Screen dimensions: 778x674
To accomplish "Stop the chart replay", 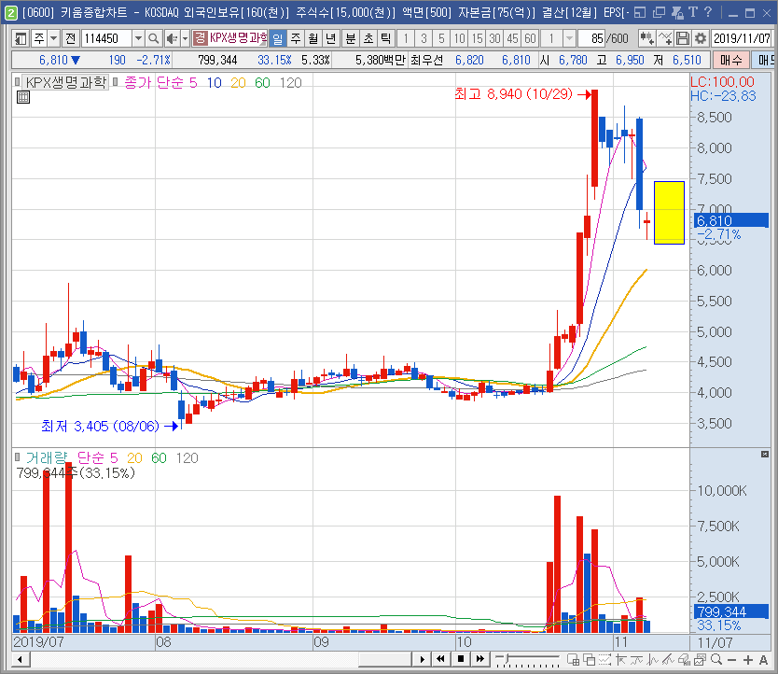I will pyautogui.click(x=461, y=659).
